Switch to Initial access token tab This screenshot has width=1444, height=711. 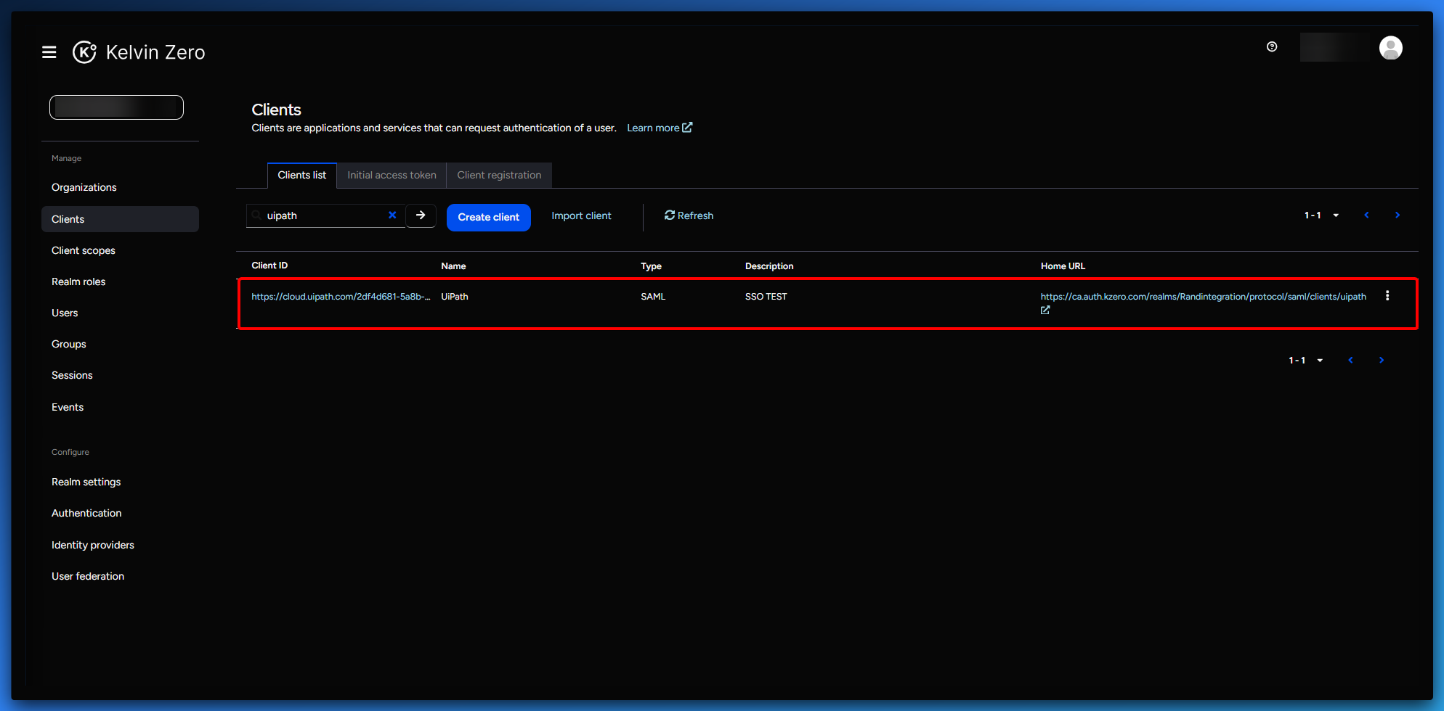click(x=392, y=176)
